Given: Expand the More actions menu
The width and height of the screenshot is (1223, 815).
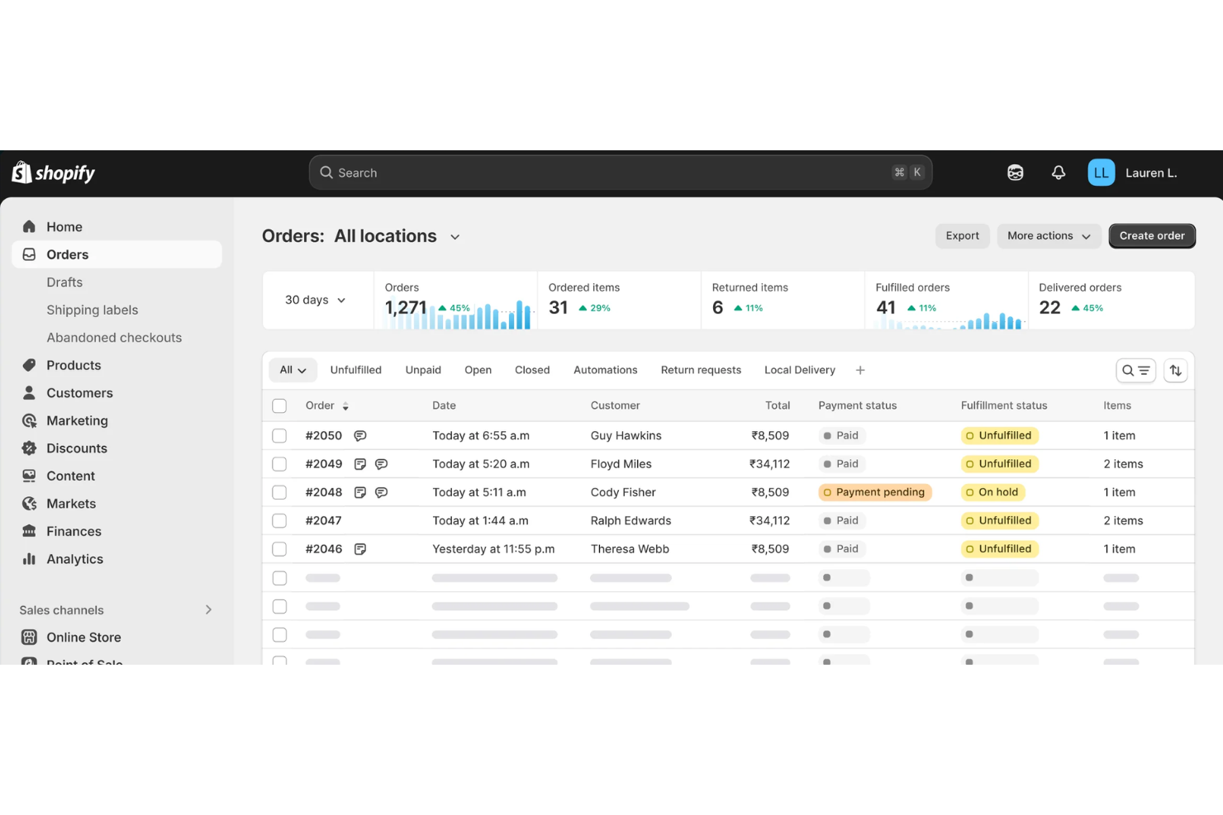Looking at the screenshot, I should tap(1048, 235).
